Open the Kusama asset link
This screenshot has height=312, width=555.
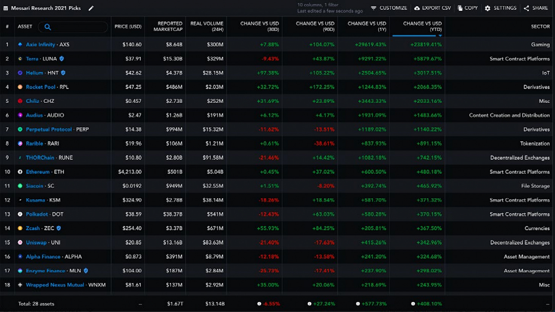pyautogui.click(x=35, y=200)
